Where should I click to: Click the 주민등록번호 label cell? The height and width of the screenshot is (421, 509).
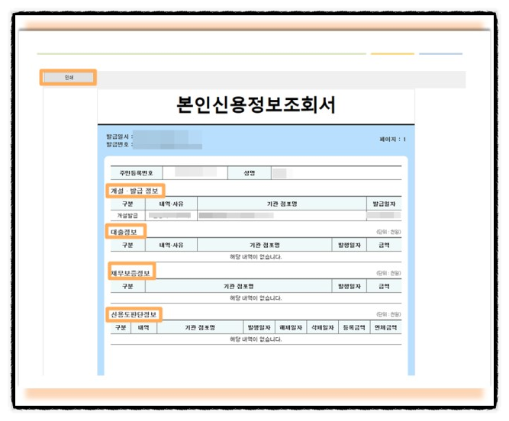coord(137,173)
